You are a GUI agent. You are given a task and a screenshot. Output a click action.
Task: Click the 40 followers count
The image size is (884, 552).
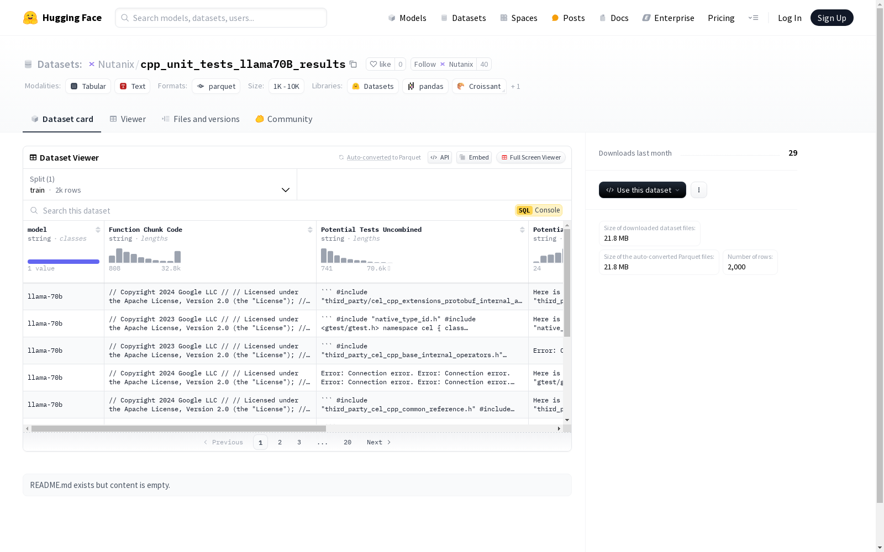coord(484,64)
